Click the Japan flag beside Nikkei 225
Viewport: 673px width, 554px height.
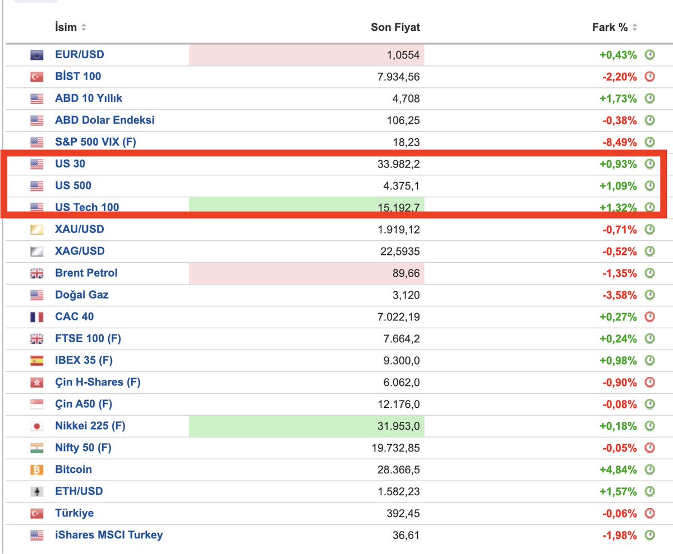coord(36,427)
